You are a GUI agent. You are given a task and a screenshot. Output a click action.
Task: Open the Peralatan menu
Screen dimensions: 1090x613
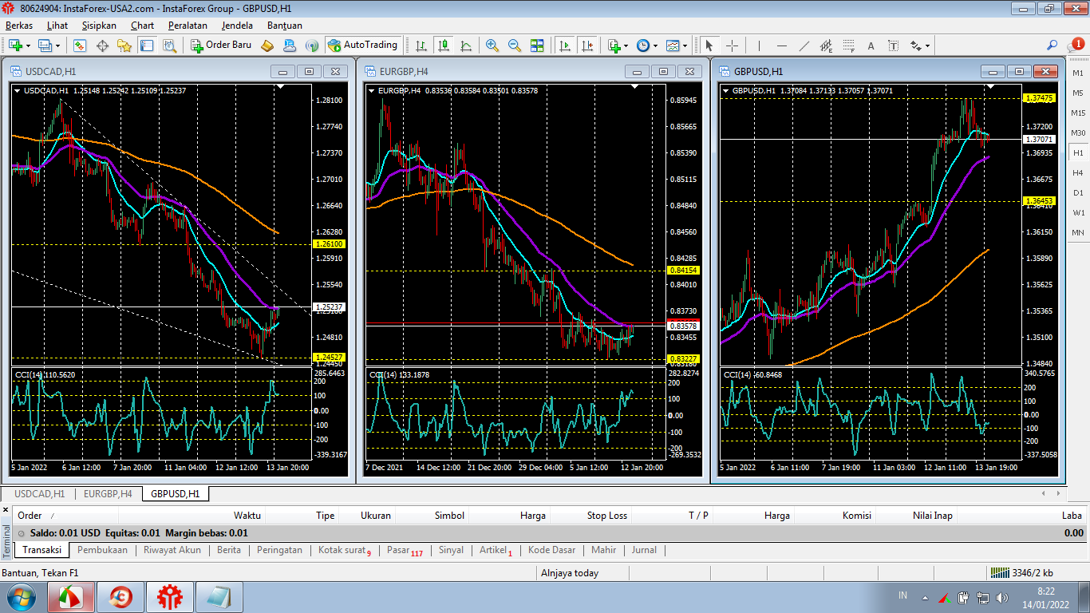[x=188, y=26]
